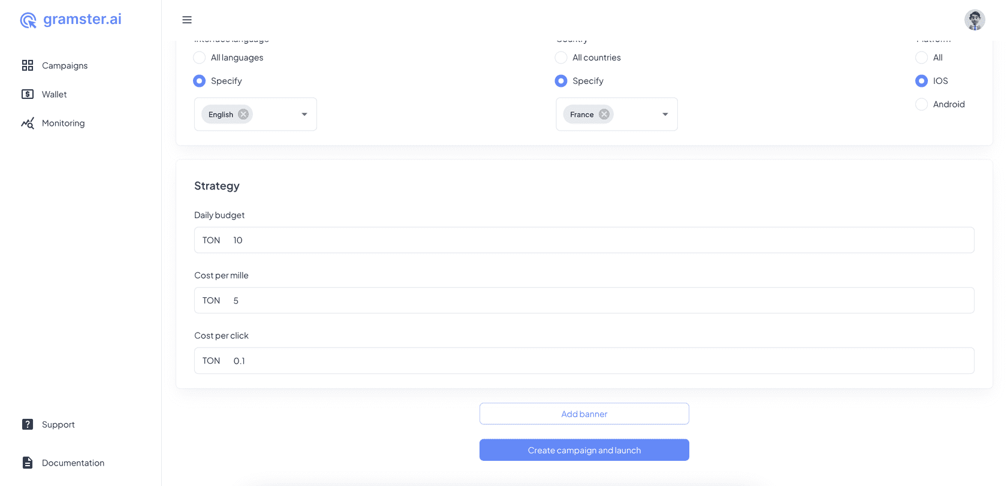
Task: Toggle the hamburger menu icon
Action: pos(187,20)
